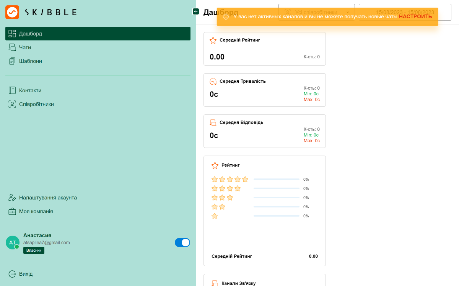Viewport: 459px width, 286px height.
Task: Click the Налаштування акаунта pencil-user icon
Action: pyautogui.click(x=12, y=198)
